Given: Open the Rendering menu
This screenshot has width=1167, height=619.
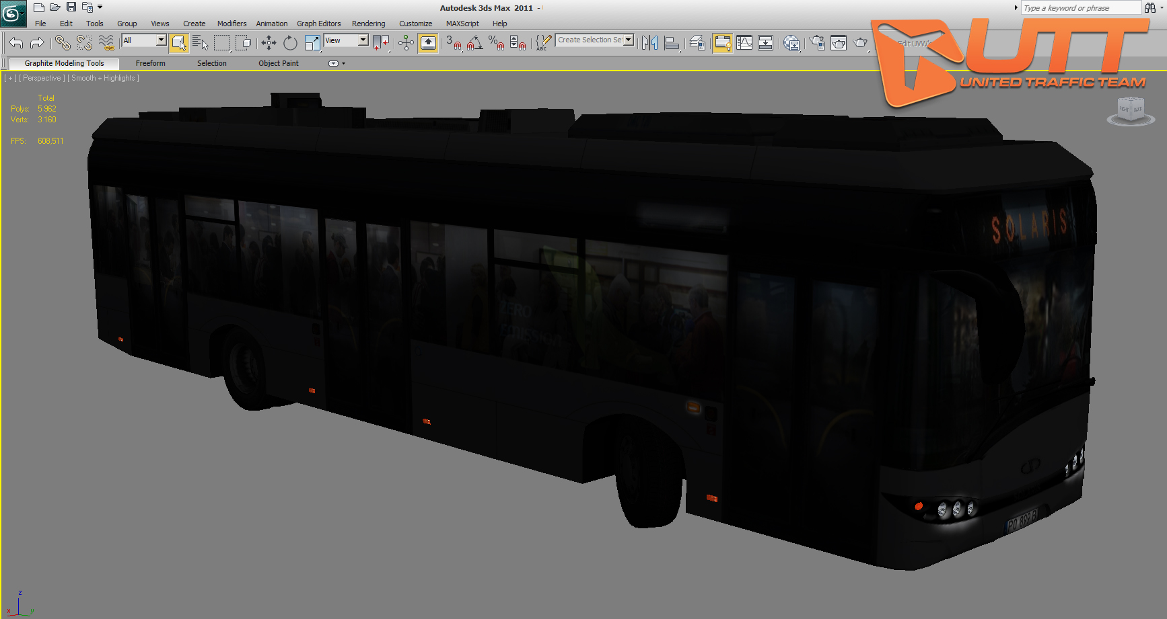Looking at the screenshot, I should point(368,24).
